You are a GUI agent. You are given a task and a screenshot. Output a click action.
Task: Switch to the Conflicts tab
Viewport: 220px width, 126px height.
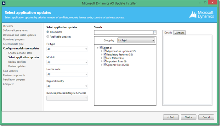179,33
